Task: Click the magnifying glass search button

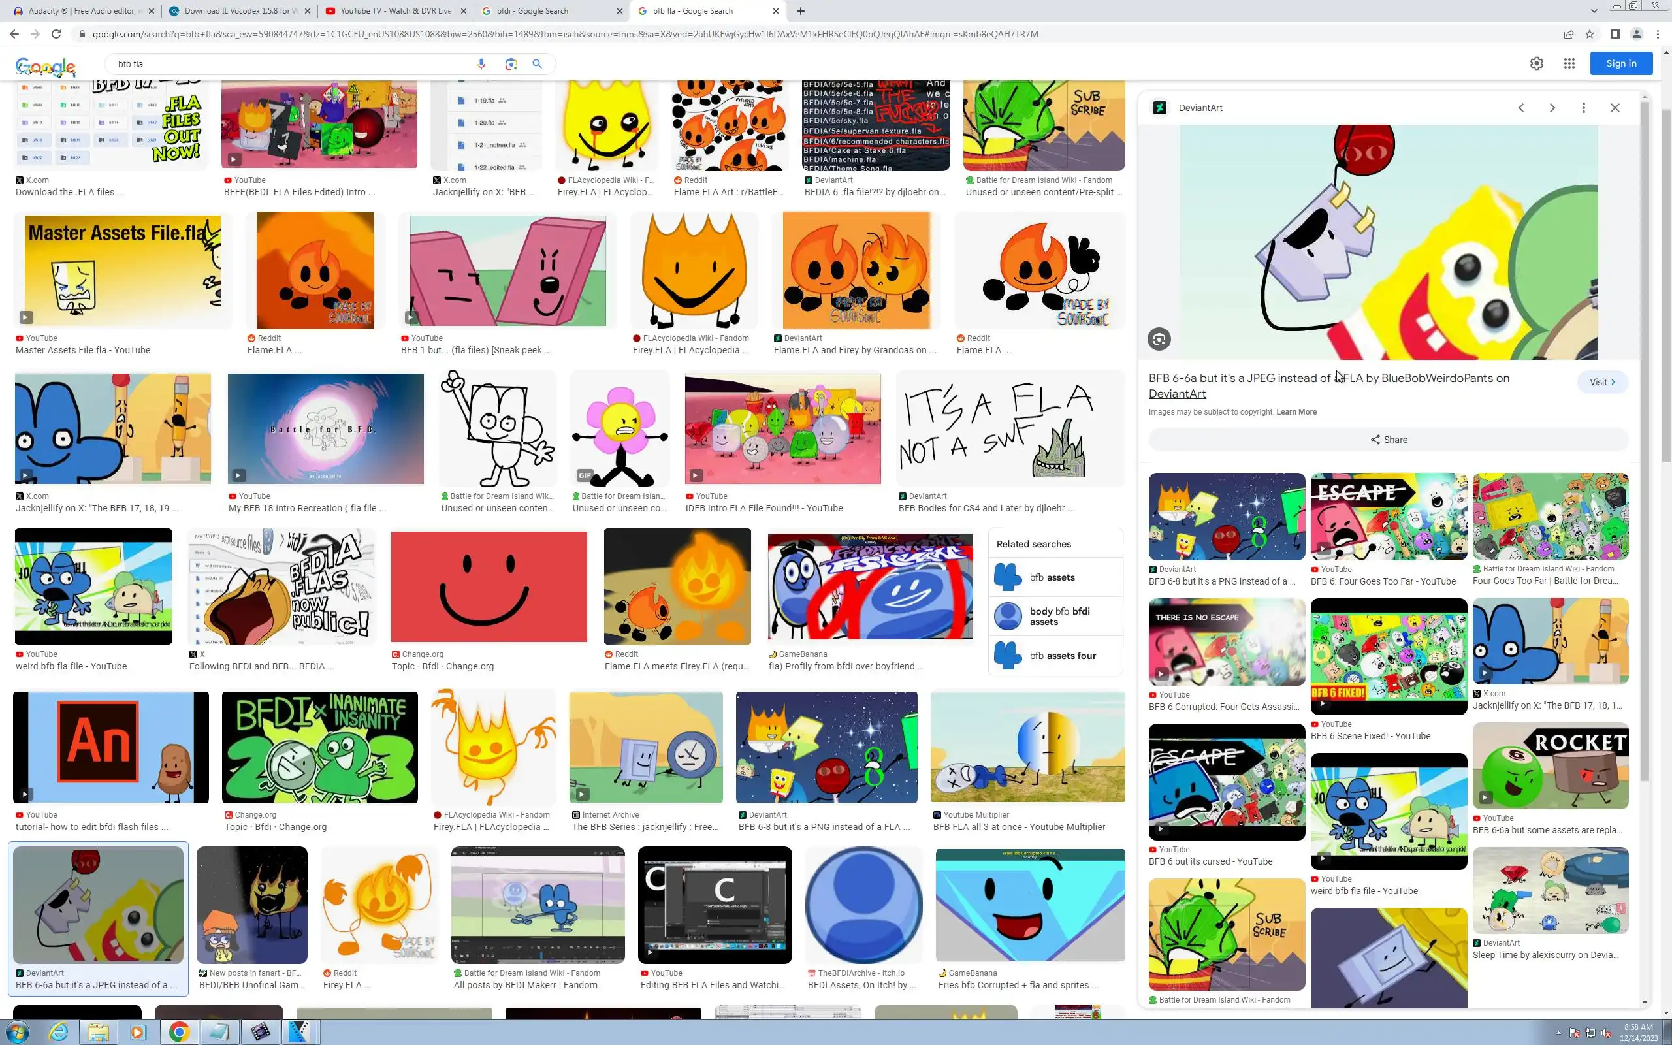Action: tap(537, 63)
